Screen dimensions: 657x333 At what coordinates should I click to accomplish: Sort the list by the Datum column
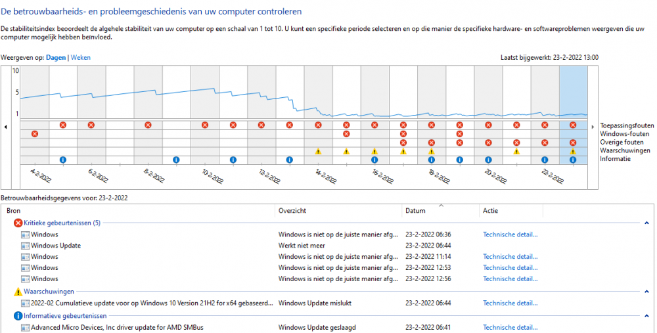coord(415,211)
